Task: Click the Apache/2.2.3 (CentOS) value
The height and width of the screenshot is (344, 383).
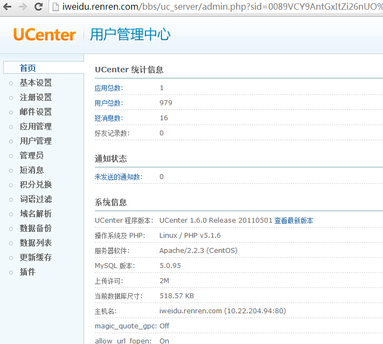Action: pyautogui.click(x=198, y=251)
